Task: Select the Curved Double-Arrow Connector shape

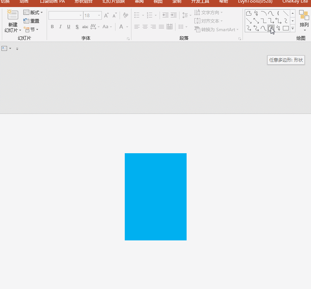Action: pyautogui.click(x=256, y=29)
